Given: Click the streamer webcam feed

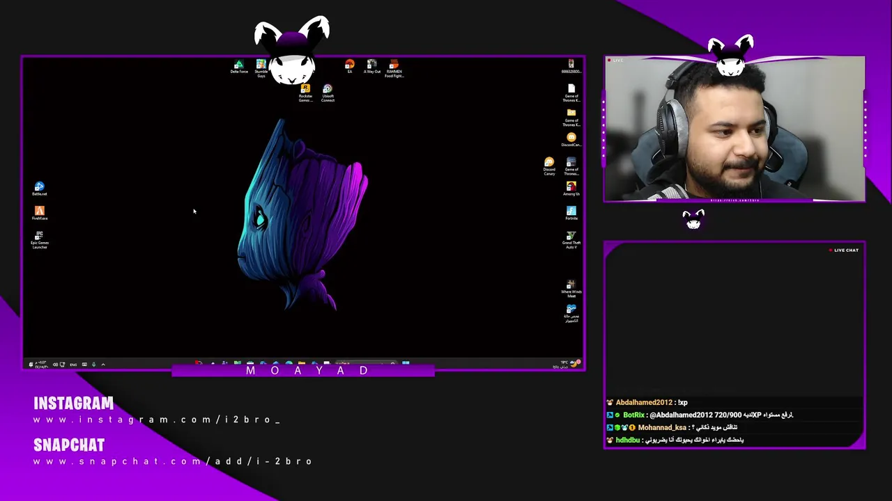Looking at the screenshot, I should [735, 129].
